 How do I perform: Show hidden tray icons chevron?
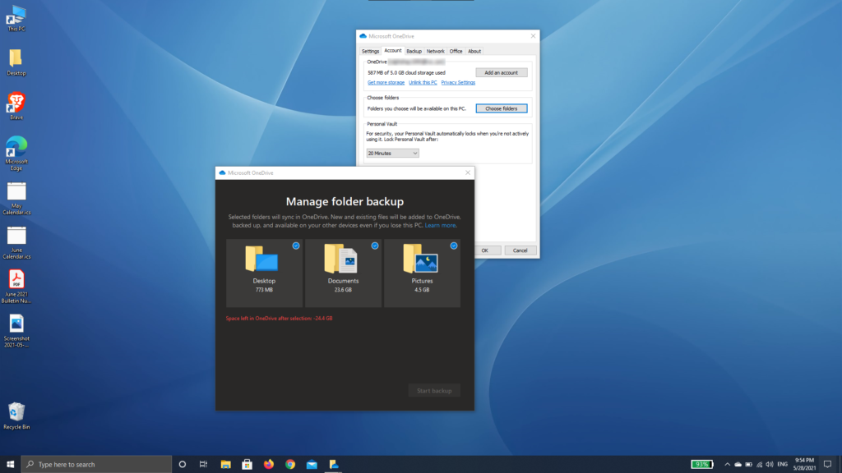[x=727, y=465]
